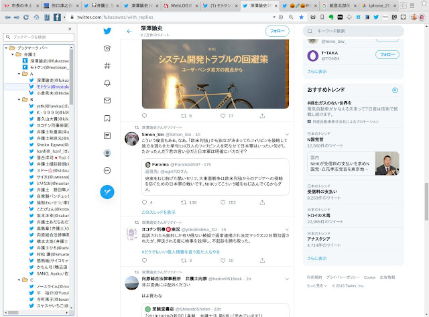Close the bookmark sidebar panel
429x317 pixels.
(70, 29)
